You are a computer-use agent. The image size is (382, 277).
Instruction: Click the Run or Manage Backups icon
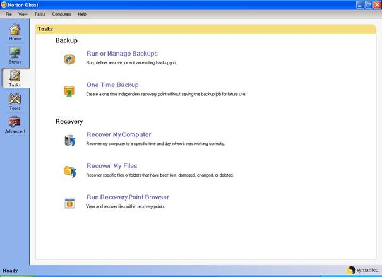(x=69, y=60)
